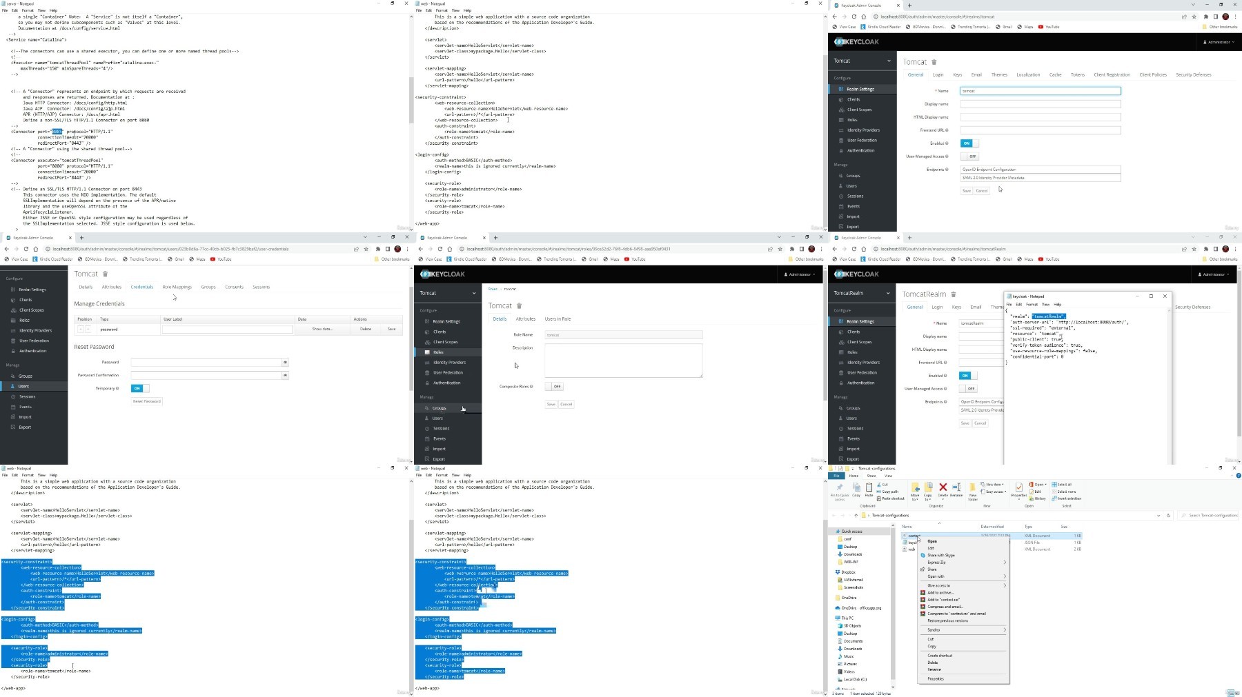Click Invert selection in File Explorer ribbon
This screenshot has width=1242, height=697.
1067,498
